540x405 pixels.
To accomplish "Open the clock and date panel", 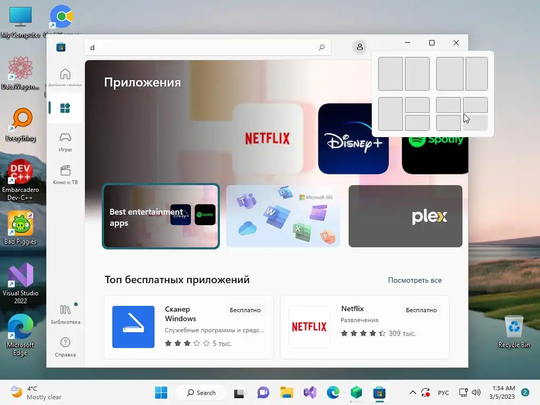I will click(x=502, y=392).
